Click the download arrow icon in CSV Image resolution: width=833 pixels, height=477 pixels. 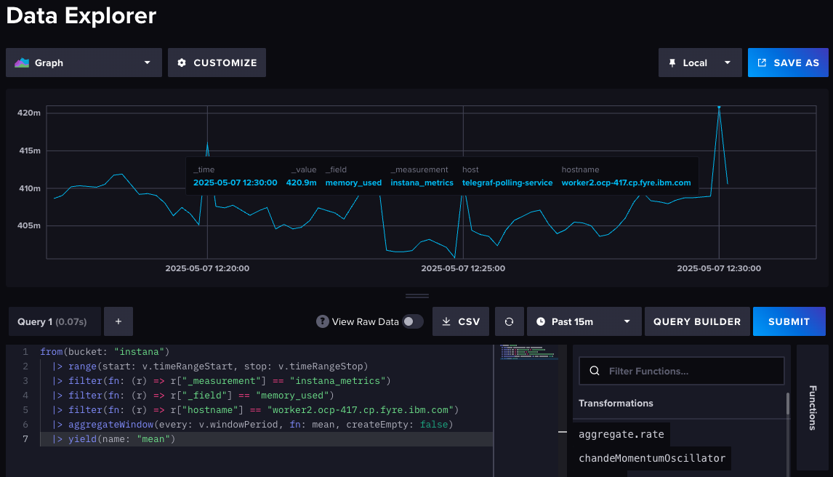446,321
